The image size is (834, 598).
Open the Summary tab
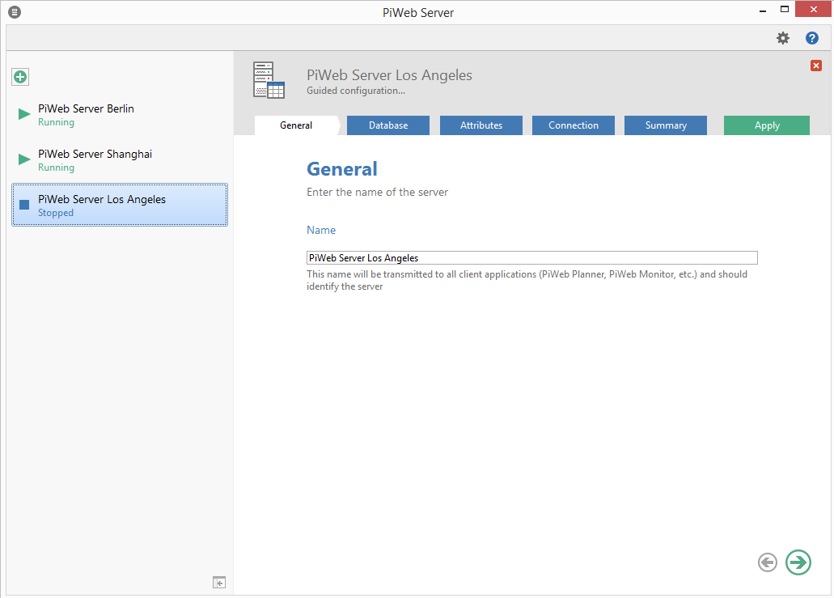(x=666, y=125)
